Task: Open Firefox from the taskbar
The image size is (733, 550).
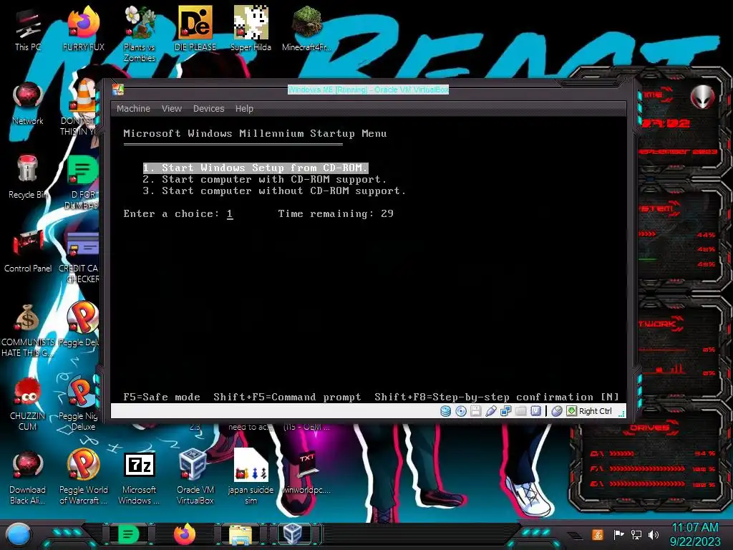Action: point(185,534)
